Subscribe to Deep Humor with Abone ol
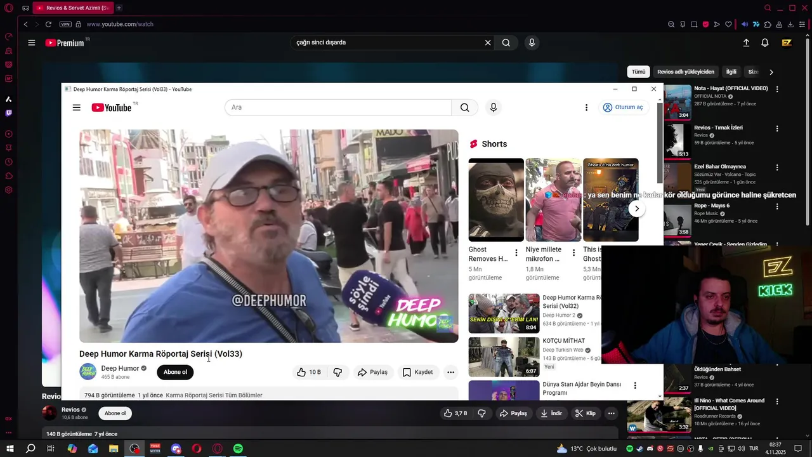 [x=175, y=372]
